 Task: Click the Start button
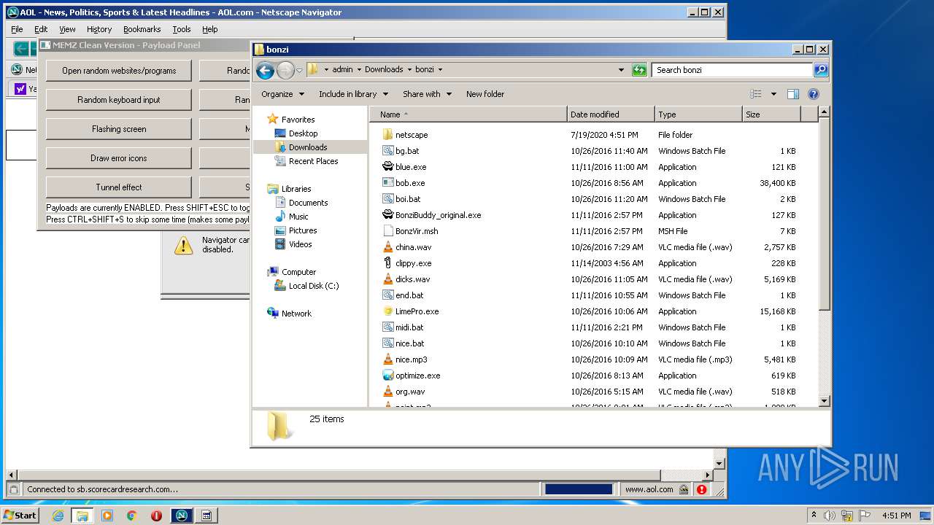coord(20,516)
